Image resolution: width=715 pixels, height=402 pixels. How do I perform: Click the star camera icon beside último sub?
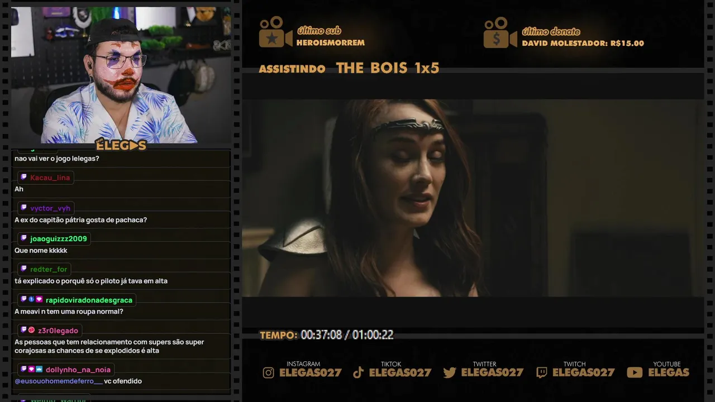pos(275,32)
